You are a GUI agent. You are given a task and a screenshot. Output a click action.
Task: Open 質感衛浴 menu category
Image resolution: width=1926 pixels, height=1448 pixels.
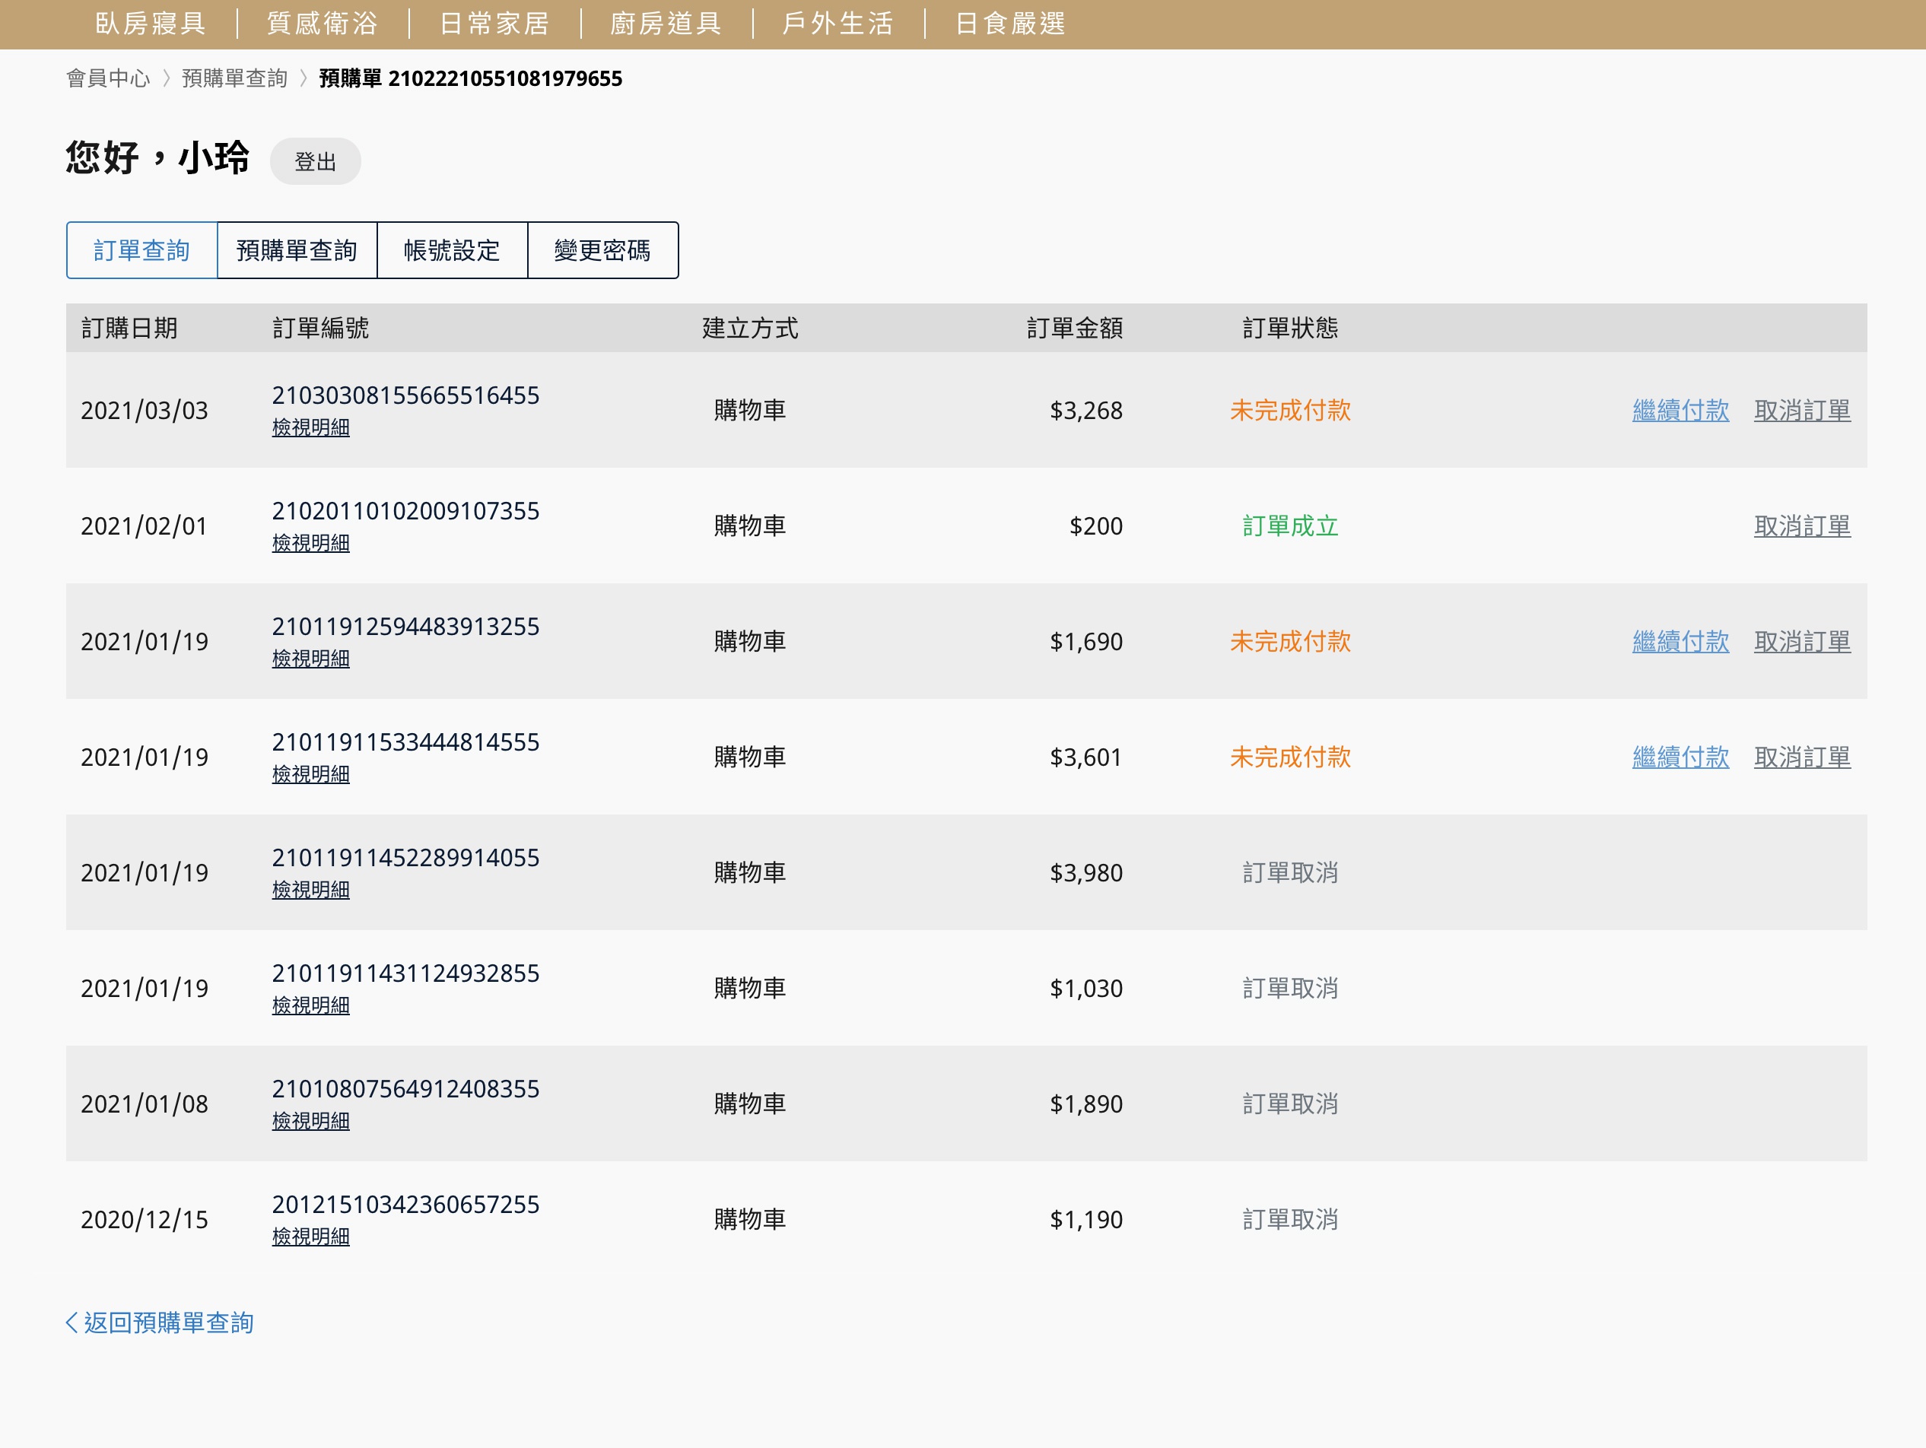(x=323, y=24)
